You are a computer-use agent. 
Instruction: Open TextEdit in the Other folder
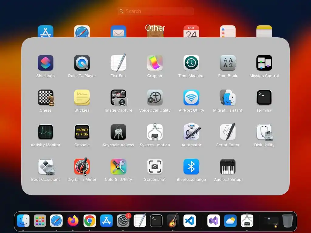118,62
